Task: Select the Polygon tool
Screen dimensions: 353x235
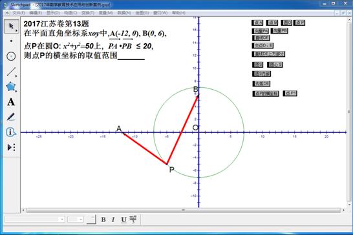Action: tap(11, 87)
